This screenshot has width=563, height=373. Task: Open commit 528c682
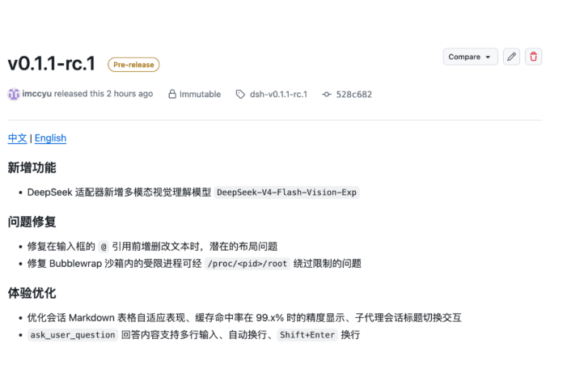coord(353,95)
